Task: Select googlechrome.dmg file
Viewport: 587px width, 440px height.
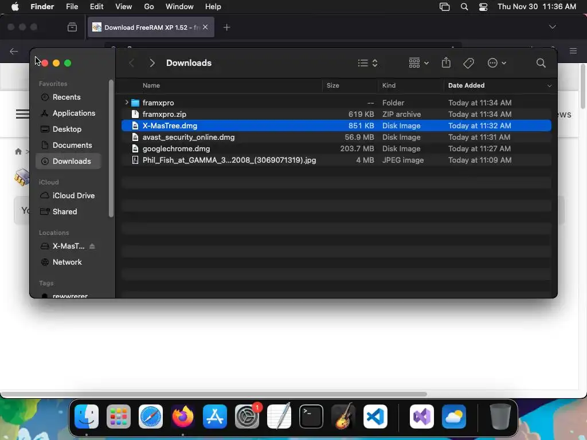Action: pyautogui.click(x=336, y=148)
